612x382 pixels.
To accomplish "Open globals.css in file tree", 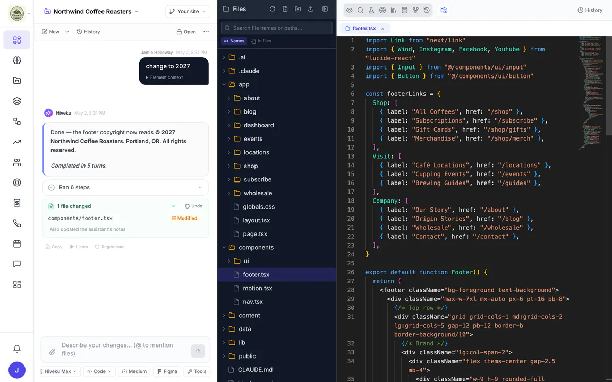I will [258, 207].
